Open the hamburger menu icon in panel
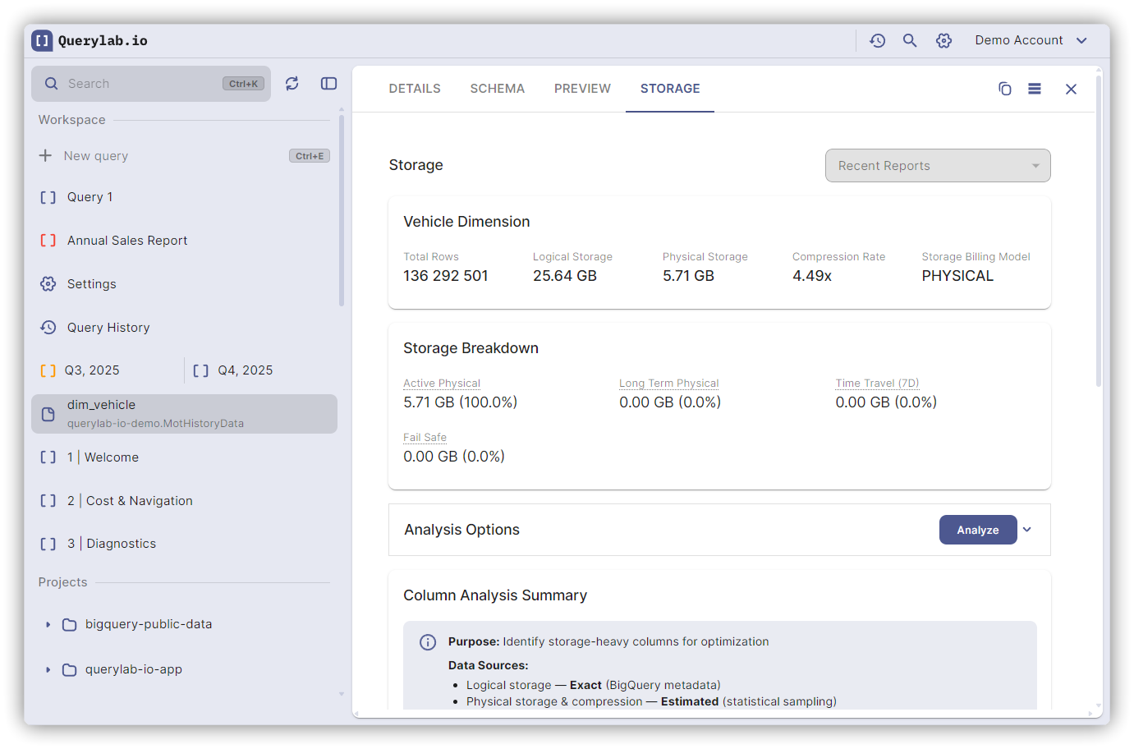The image size is (1134, 749). 1035,89
